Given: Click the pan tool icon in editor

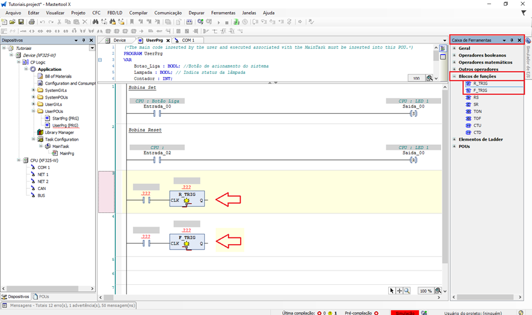Looking at the screenshot, I should click(399, 290).
